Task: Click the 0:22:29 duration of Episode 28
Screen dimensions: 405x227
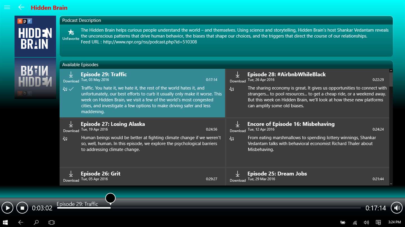Action: pos(378,80)
